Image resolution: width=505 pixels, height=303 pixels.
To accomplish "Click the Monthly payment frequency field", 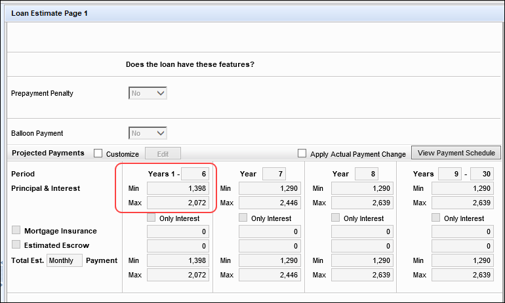I will [64, 260].
